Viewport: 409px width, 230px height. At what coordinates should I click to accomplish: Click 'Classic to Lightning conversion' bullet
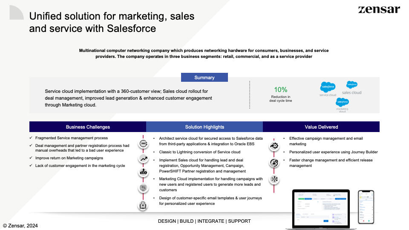click(x=200, y=152)
